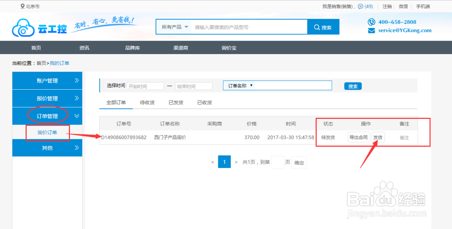452x229 pixels.
Task: Click the 北京市 location text
Action: pyautogui.click(x=32, y=6)
